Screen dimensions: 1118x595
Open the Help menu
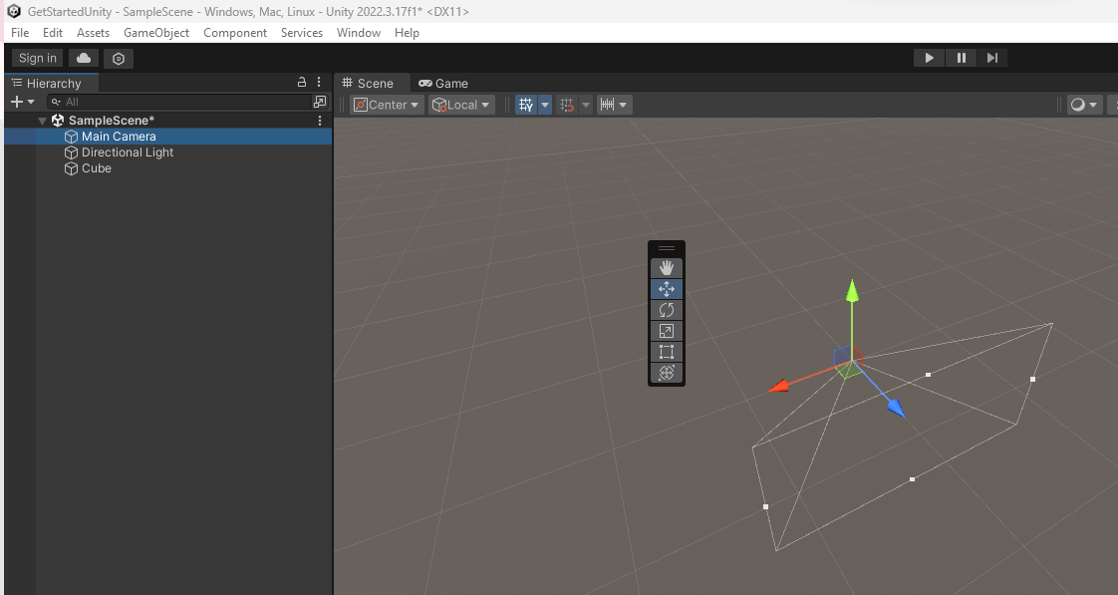point(407,33)
